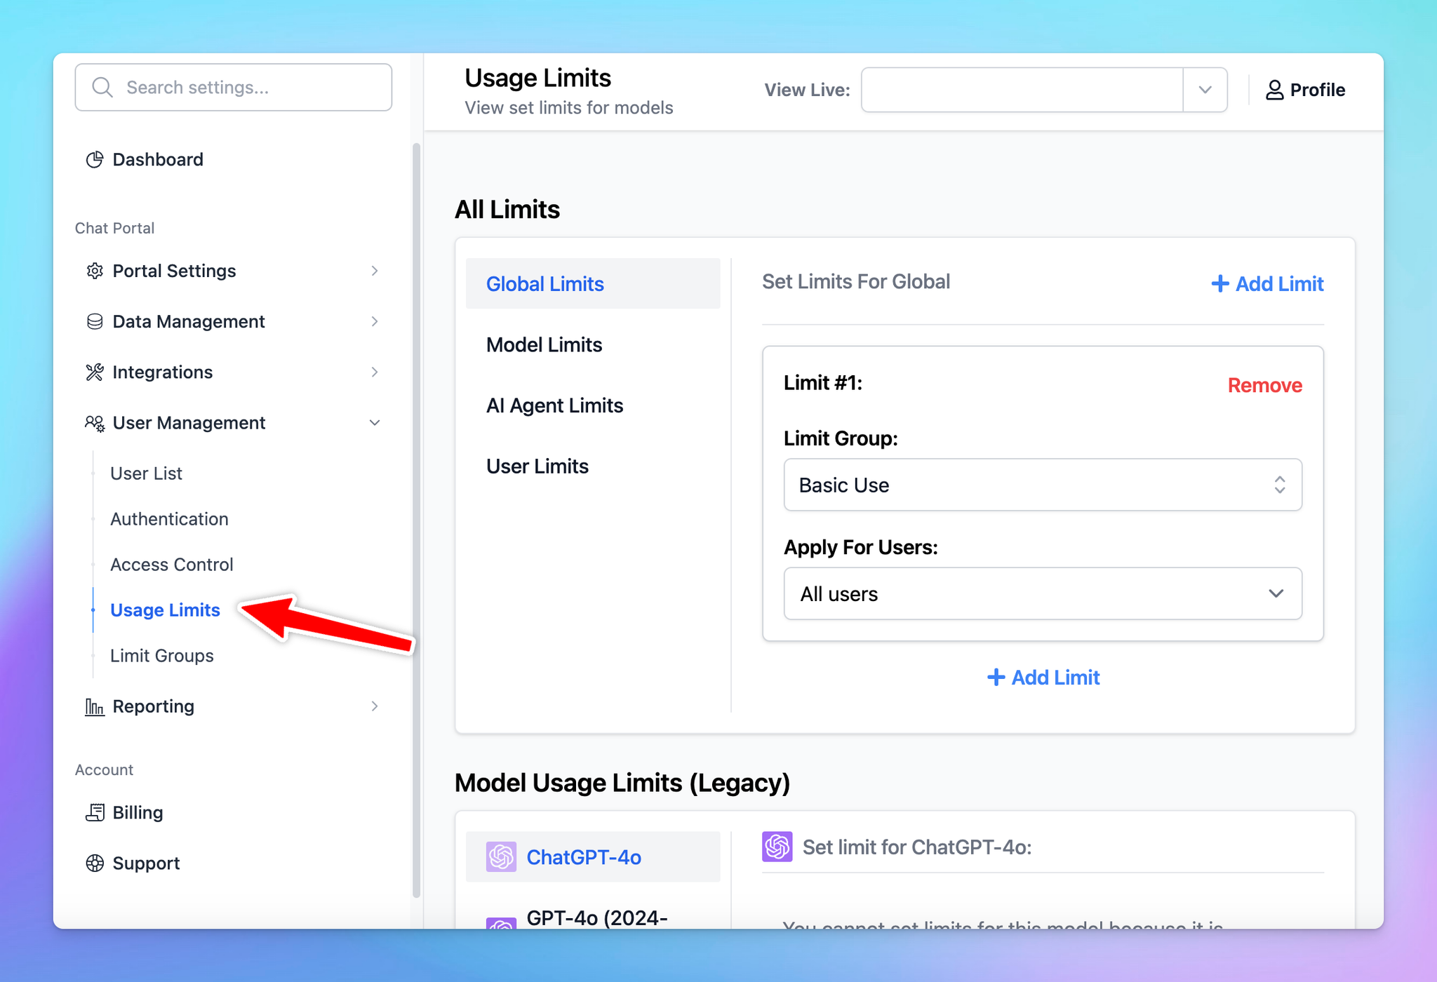The width and height of the screenshot is (1437, 982).
Task: Click the View Live text field
Action: [1022, 90]
